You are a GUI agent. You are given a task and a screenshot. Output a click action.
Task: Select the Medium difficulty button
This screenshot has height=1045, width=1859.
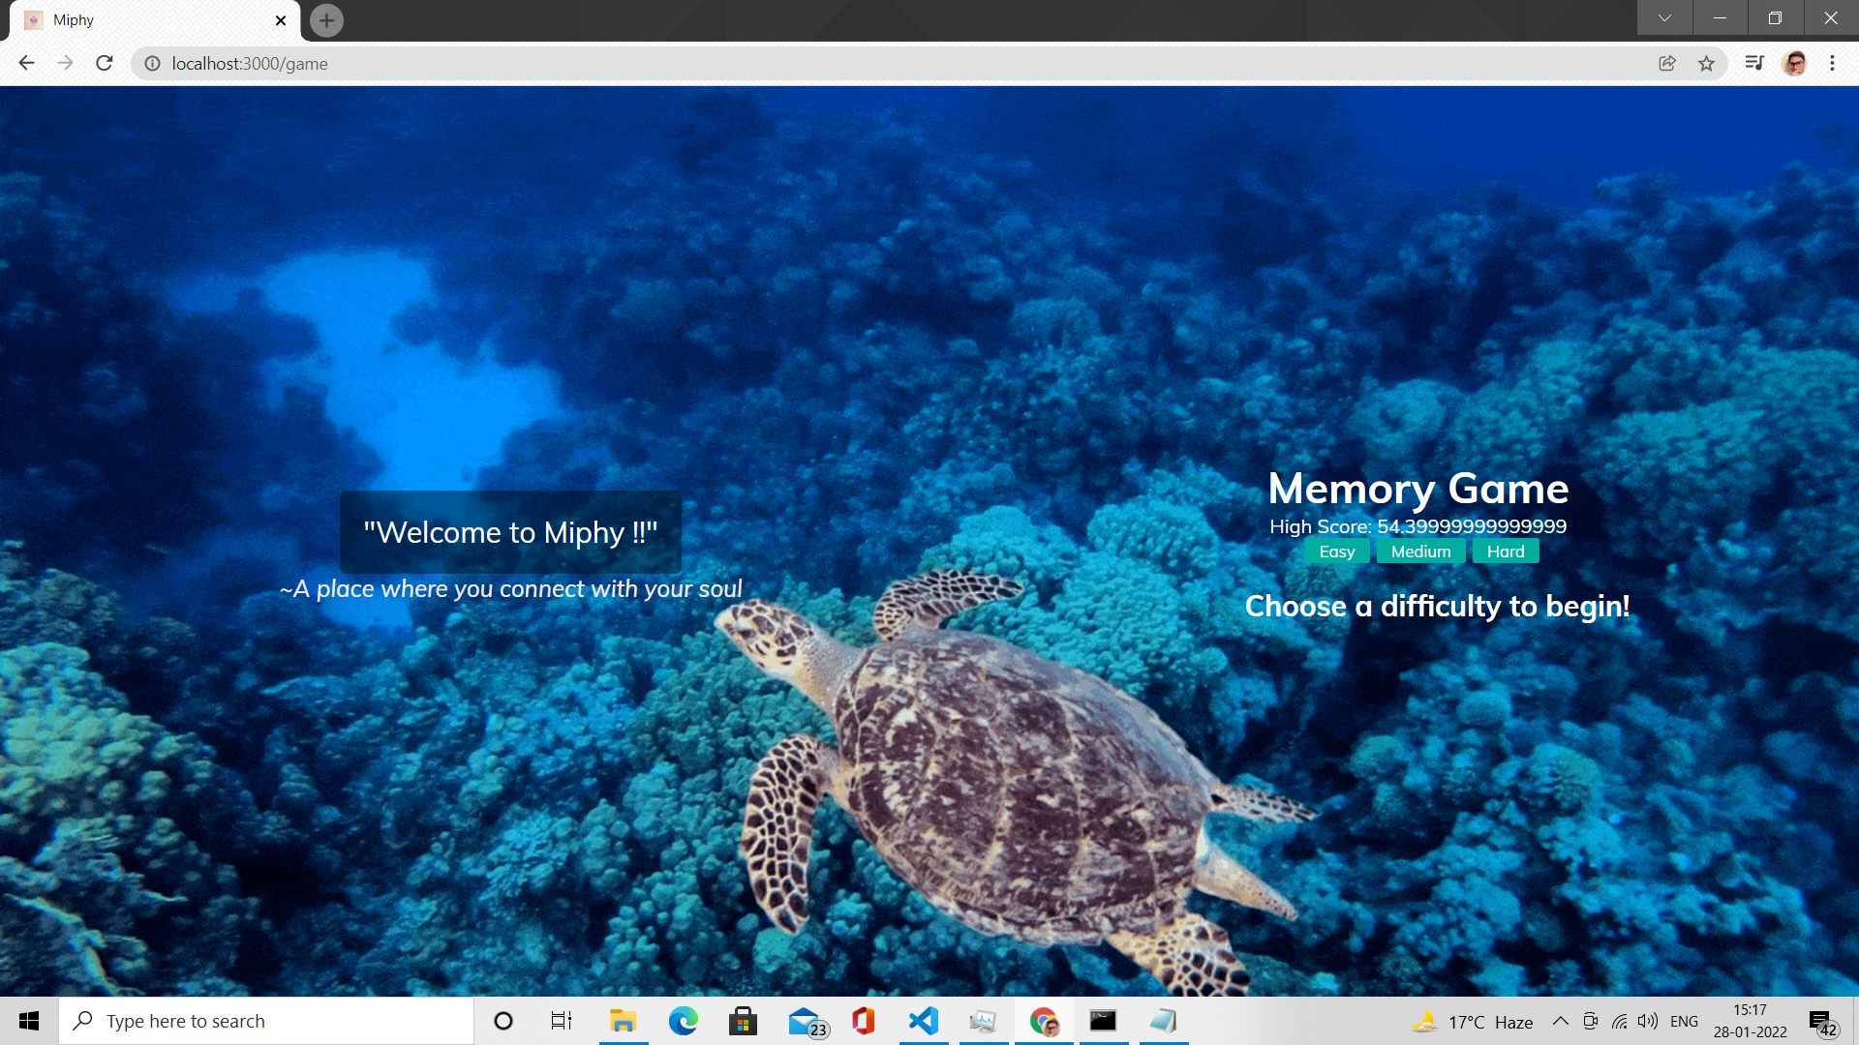click(1420, 552)
